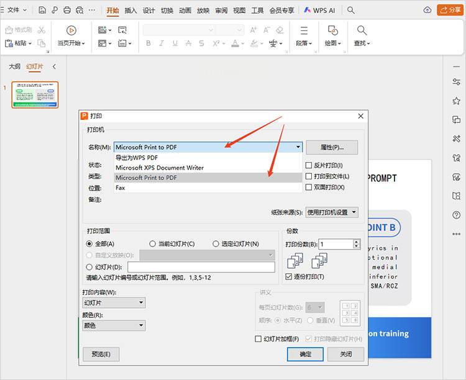Open the 颜色 color mode dropdown

(114, 325)
